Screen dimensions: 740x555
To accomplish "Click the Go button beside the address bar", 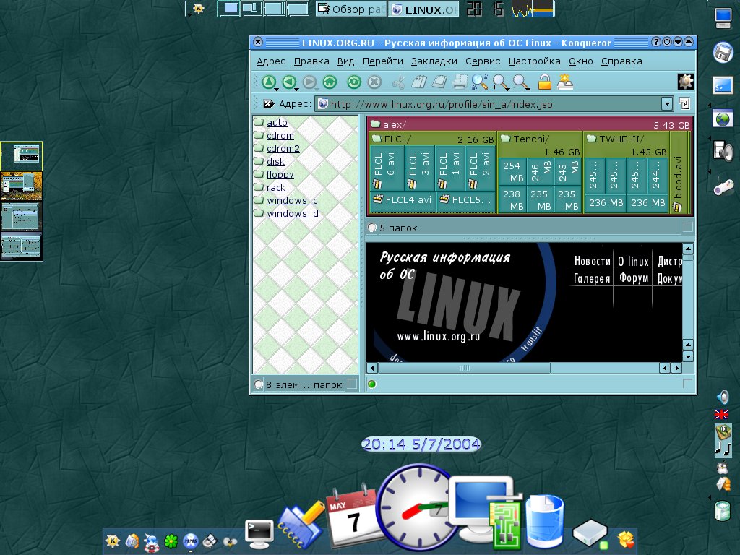I will click(x=684, y=104).
